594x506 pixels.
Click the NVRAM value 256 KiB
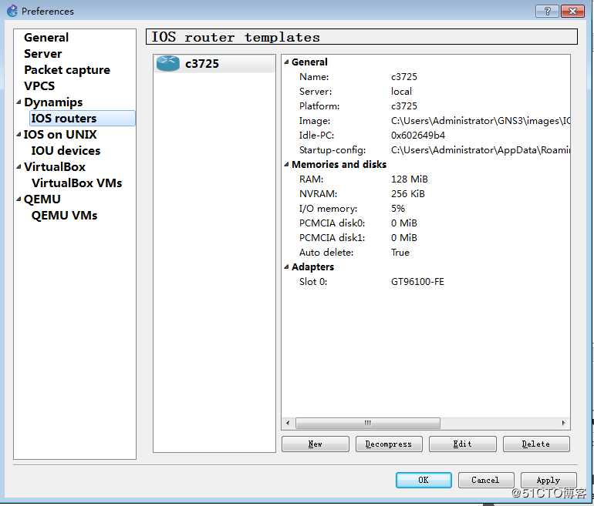pos(407,194)
